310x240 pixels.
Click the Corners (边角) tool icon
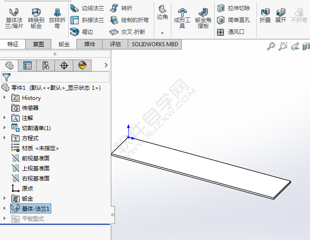[162, 12]
